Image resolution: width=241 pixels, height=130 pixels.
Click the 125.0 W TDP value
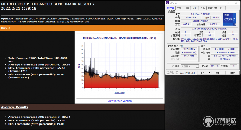pyautogui.click(x=215, y=18)
